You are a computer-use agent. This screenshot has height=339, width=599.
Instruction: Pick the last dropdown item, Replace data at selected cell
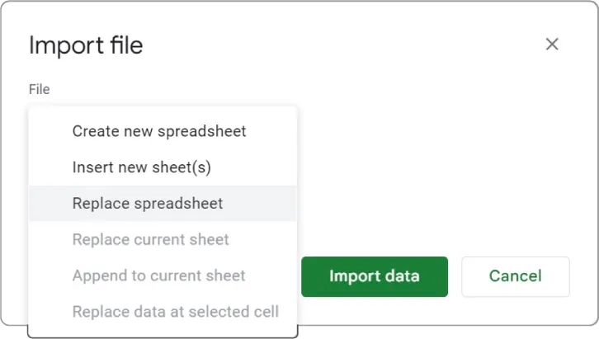click(176, 313)
